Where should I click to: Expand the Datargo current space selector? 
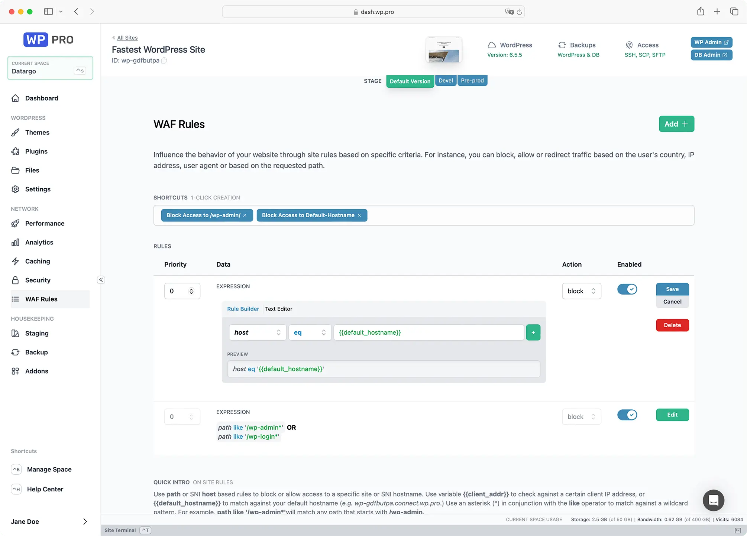point(50,68)
